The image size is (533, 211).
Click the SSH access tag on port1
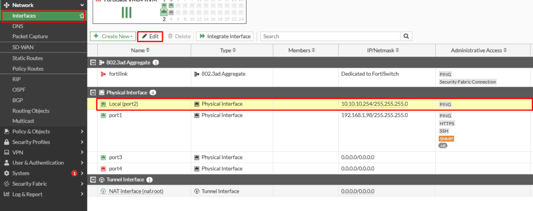(x=444, y=131)
